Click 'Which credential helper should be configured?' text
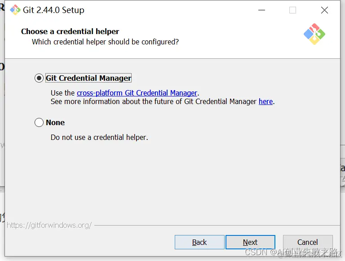The image size is (345, 261). (105, 42)
